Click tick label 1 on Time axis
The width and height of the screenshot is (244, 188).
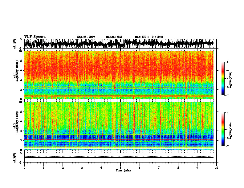coord(43,168)
